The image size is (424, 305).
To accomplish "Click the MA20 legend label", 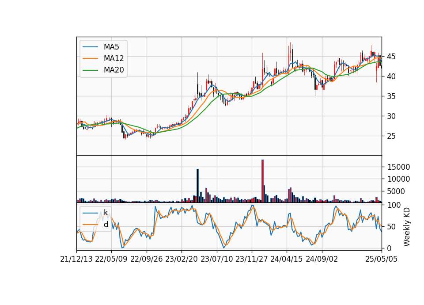I will point(114,70).
